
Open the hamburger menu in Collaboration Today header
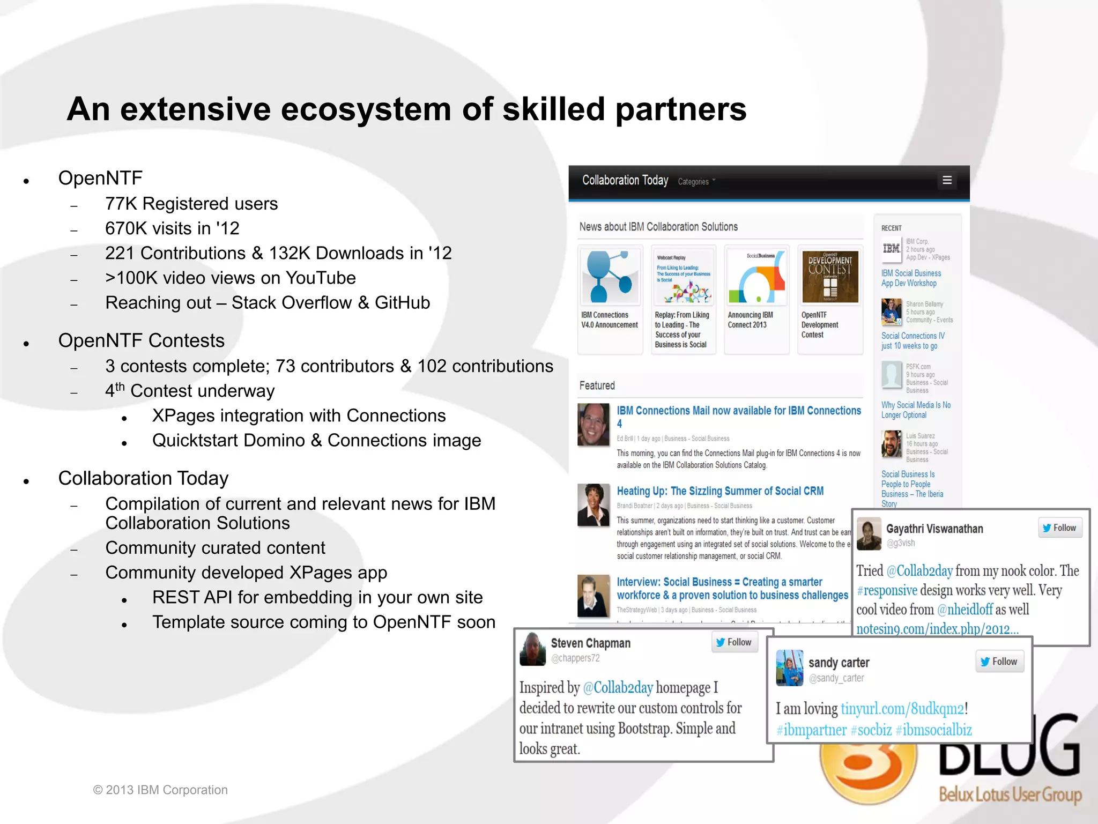(x=947, y=181)
